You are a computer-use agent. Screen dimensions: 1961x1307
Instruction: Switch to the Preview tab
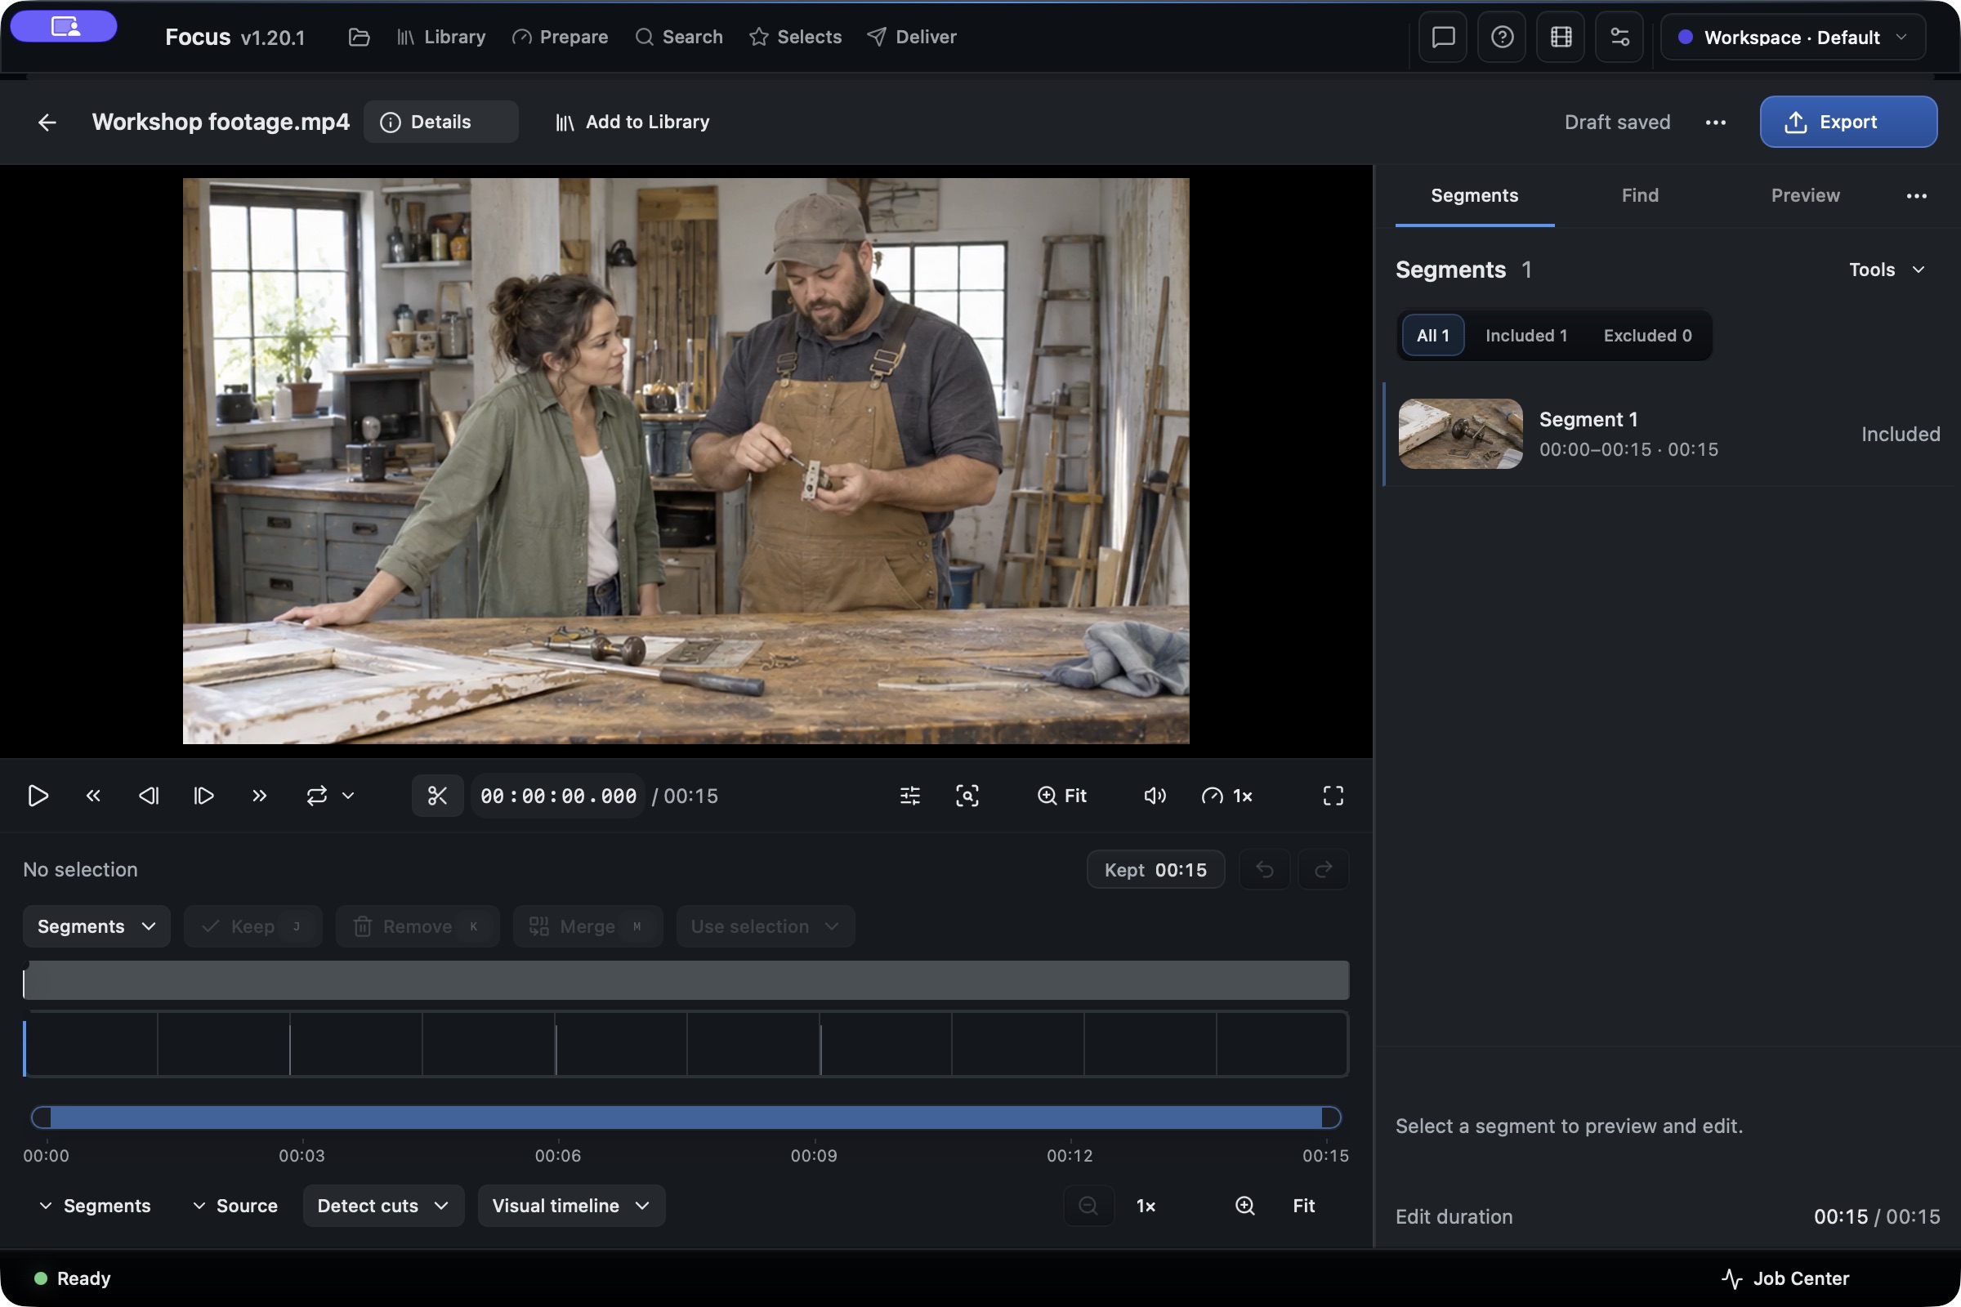pyautogui.click(x=1804, y=195)
